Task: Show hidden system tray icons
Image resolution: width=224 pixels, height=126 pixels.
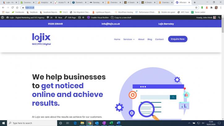Action: 189,123
